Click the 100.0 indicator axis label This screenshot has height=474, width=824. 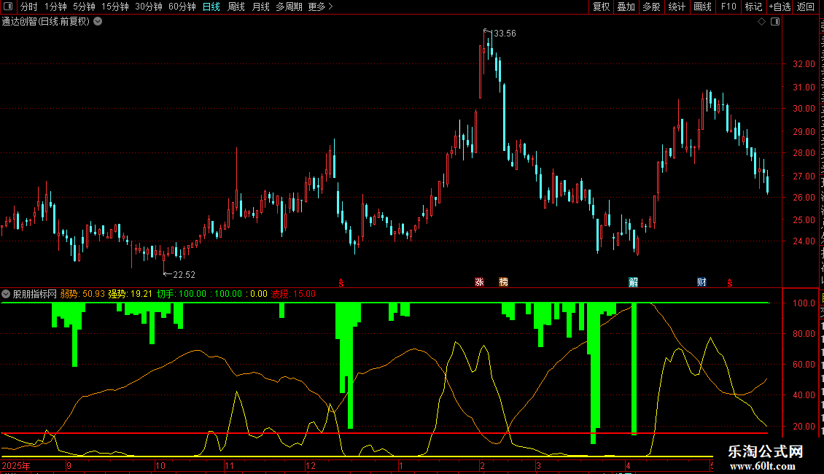tap(804, 303)
